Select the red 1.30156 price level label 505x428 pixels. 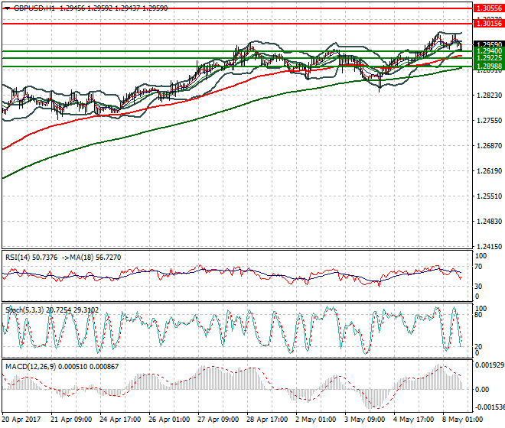(489, 24)
